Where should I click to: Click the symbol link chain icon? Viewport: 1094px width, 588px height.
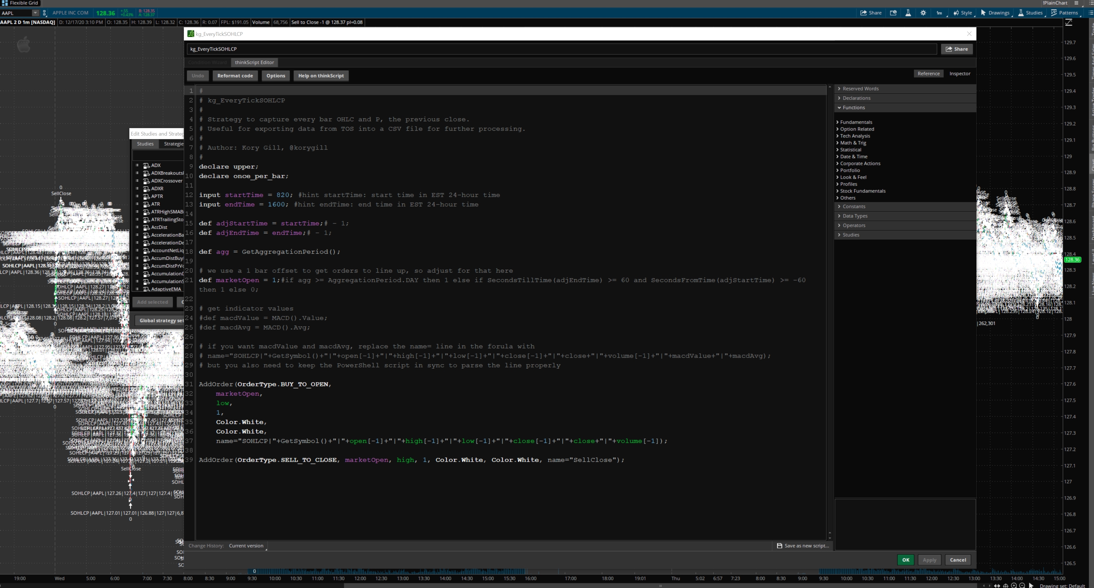pyautogui.click(x=44, y=13)
